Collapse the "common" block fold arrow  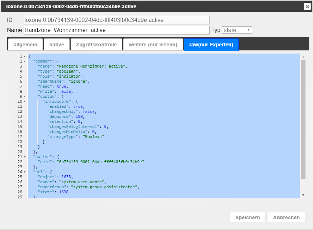click(24, 61)
